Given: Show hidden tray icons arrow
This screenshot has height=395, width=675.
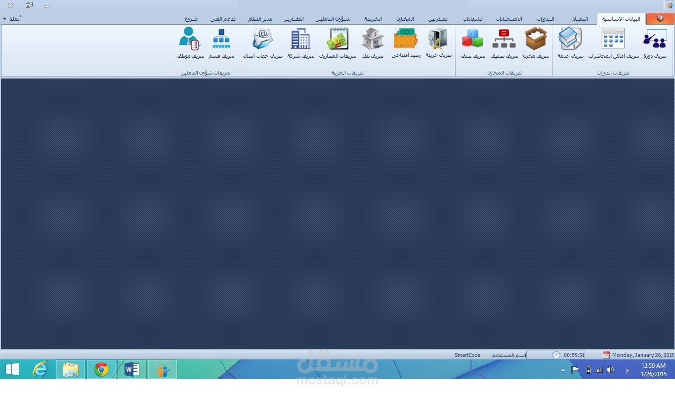Looking at the screenshot, I should pyautogui.click(x=563, y=370).
